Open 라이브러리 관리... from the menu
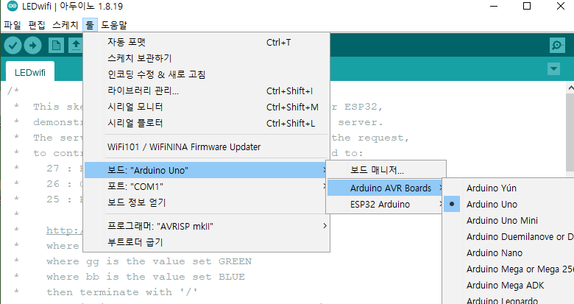The height and width of the screenshot is (304, 574). pos(207,91)
